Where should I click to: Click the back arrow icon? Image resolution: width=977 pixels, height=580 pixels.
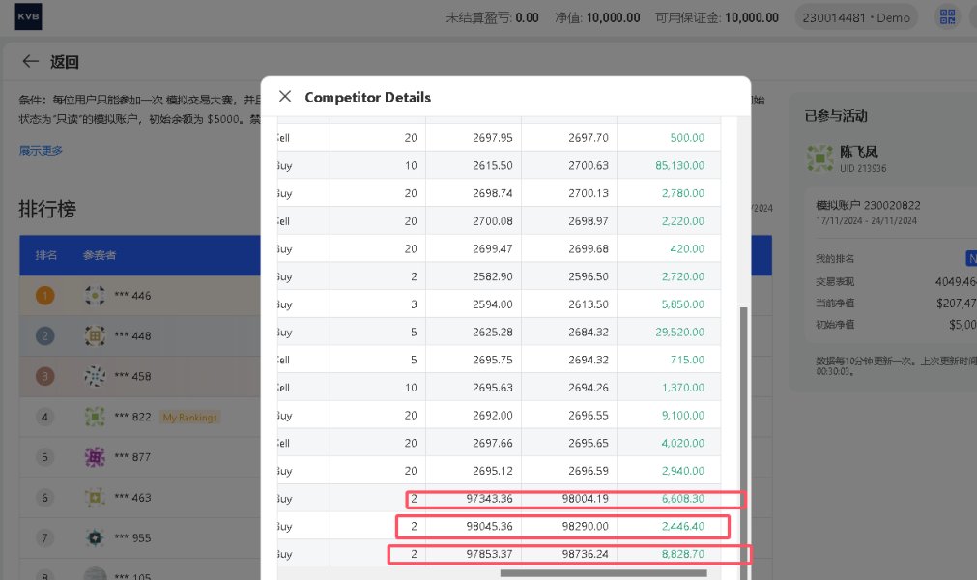coord(31,62)
